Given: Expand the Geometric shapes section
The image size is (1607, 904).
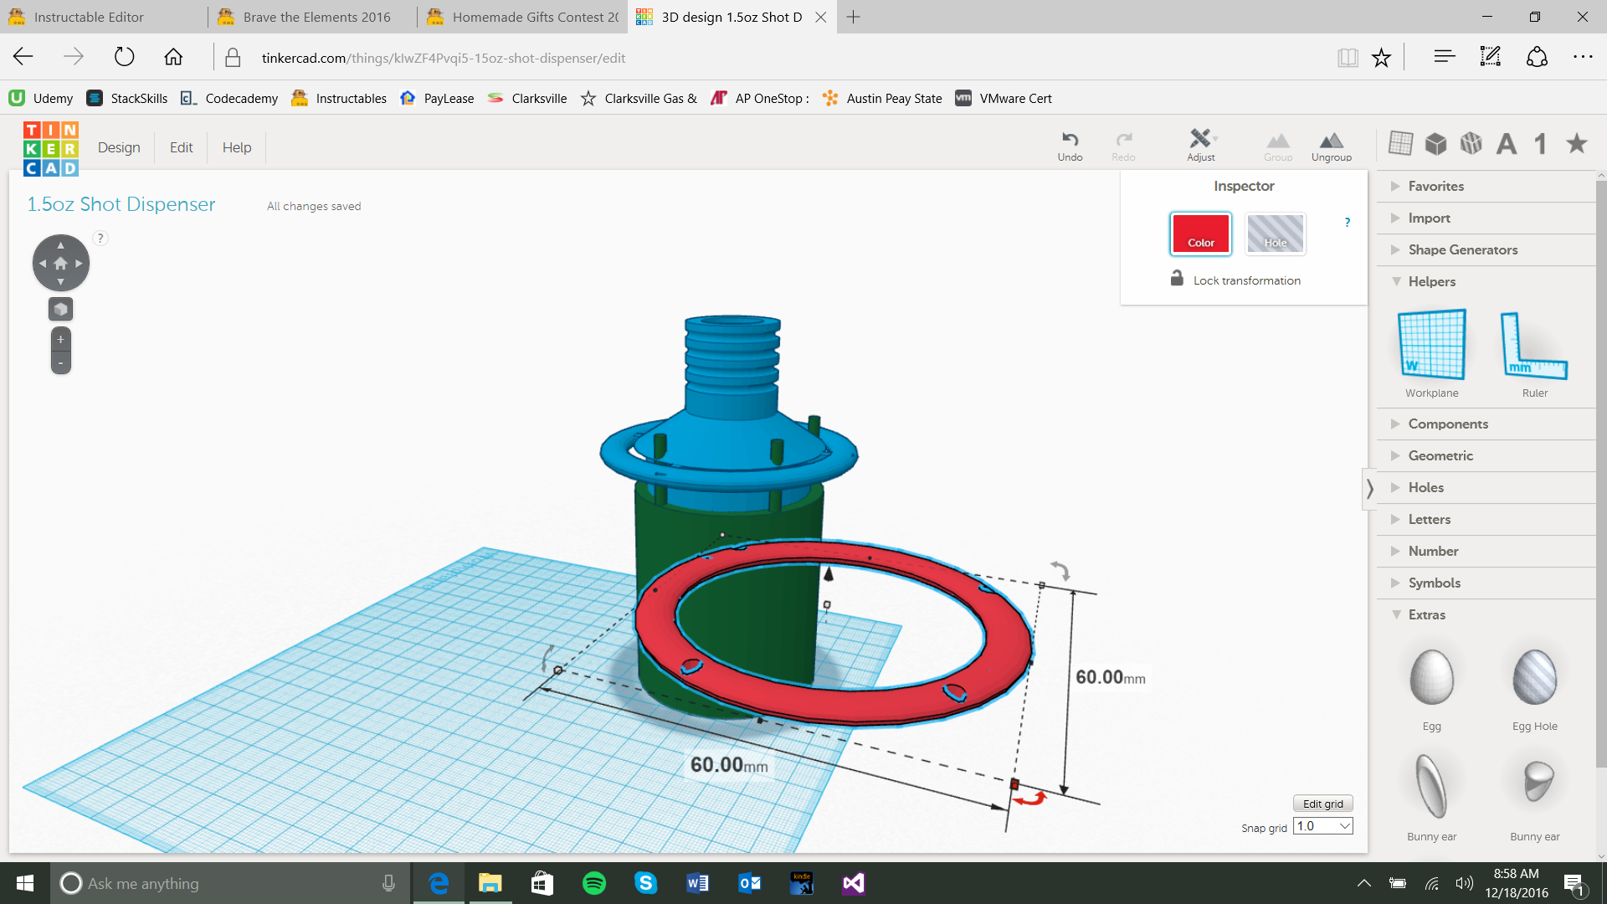Looking at the screenshot, I should tap(1440, 455).
